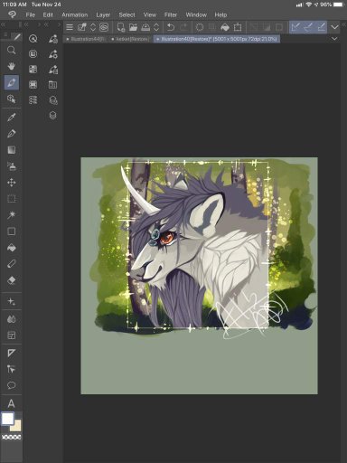Open the canvas tab list chevron

point(334,39)
